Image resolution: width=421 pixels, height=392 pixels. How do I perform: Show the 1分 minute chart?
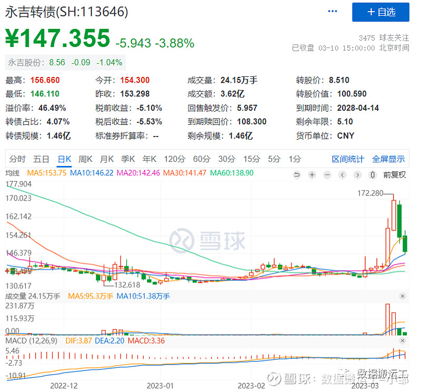295,159
